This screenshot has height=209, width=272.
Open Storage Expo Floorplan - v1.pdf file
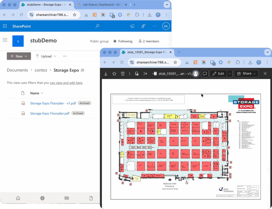53,103
